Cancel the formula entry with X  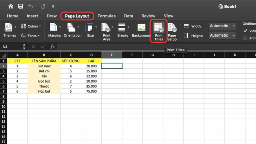tap(33, 47)
